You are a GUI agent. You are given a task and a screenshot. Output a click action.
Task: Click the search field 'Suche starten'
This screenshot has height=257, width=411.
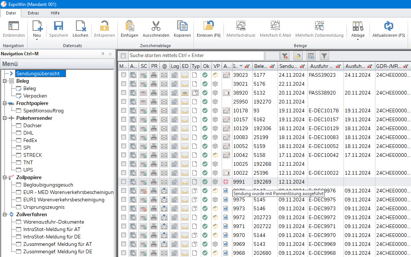click(x=196, y=56)
